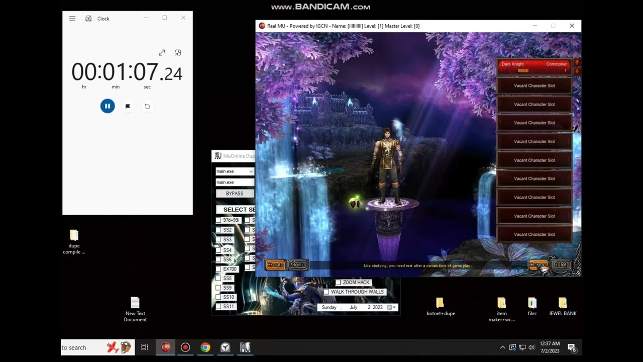Screen dimensions: 643x362
Task: Click the keep-on-top icon in Clock
Action: (178, 52)
